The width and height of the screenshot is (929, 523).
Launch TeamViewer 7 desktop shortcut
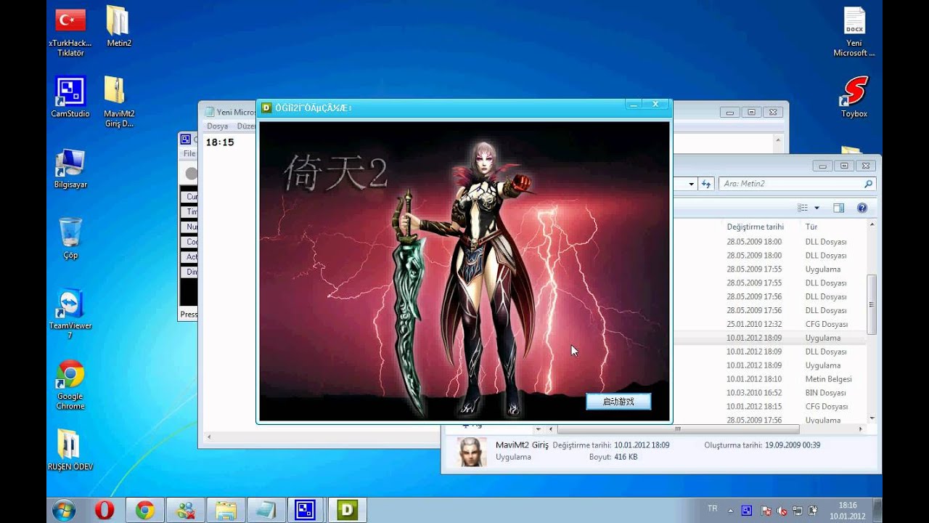point(70,314)
